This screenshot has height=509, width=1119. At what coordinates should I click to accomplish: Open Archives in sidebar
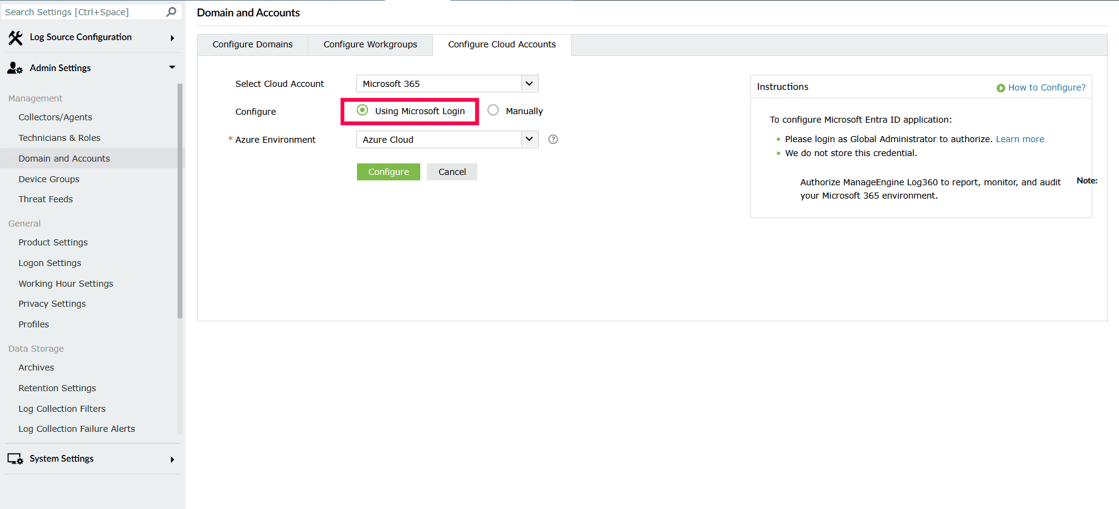[36, 367]
